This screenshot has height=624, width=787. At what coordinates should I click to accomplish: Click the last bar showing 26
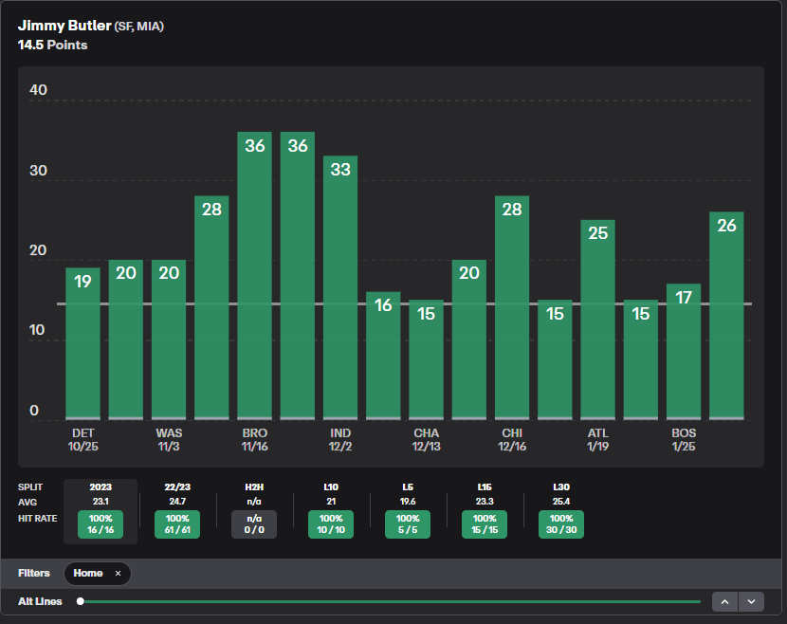pyautogui.click(x=726, y=316)
